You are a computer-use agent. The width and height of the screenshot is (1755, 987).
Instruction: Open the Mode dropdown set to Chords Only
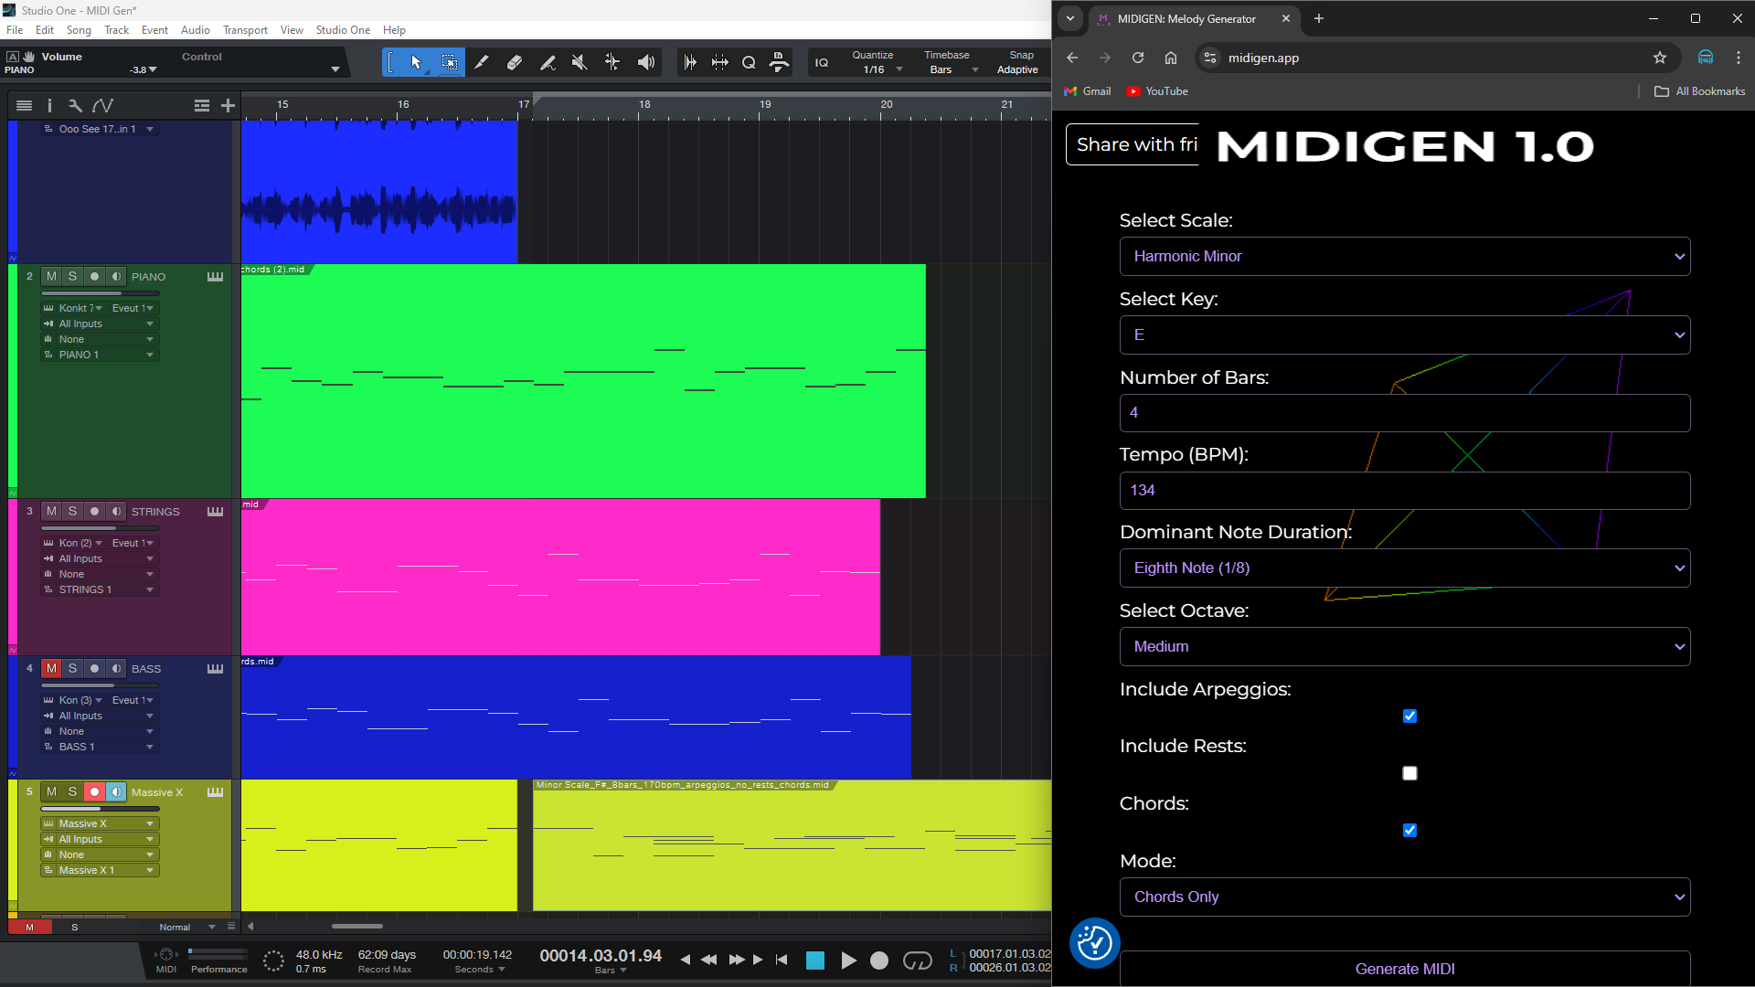(x=1405, y=897)
